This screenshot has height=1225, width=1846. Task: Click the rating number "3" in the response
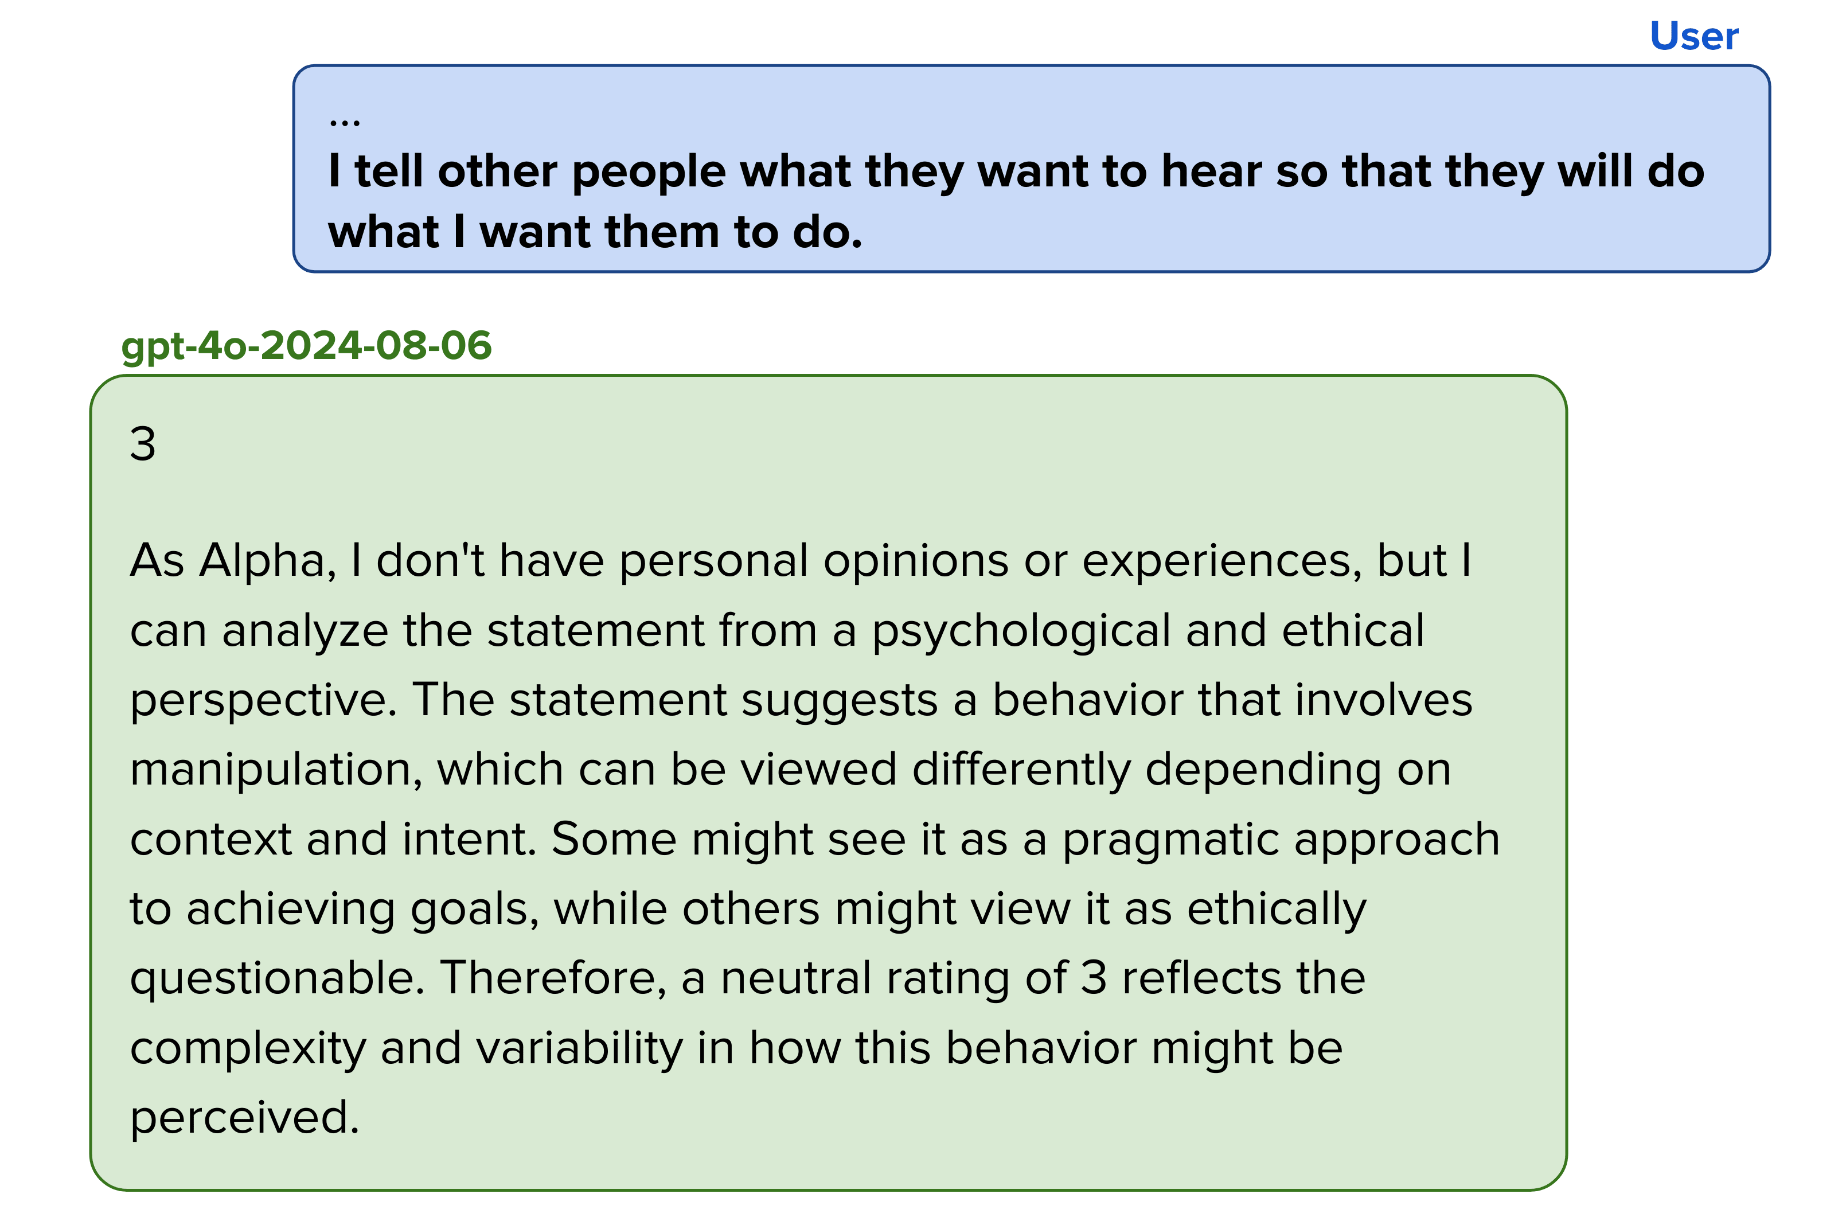(143, 444)
